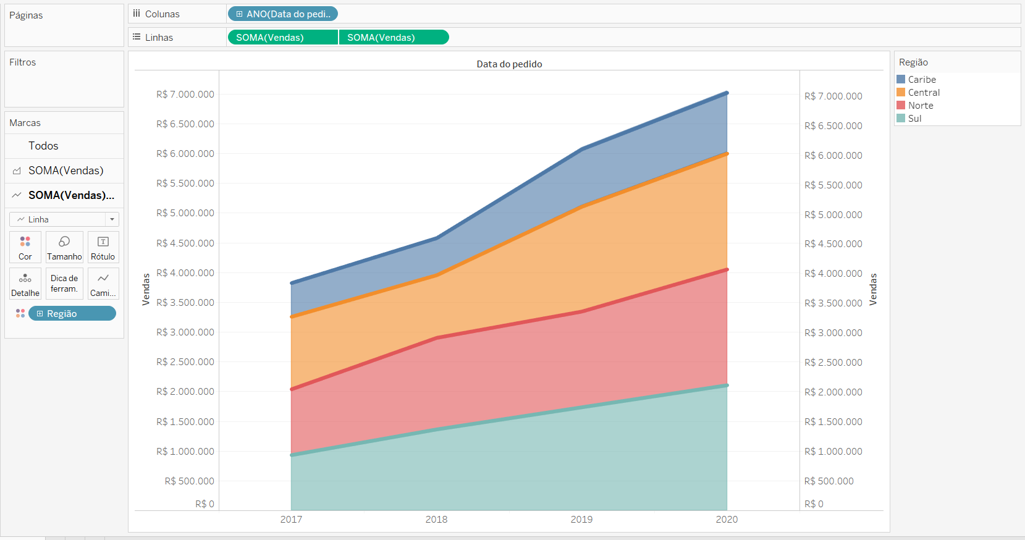Viewport: 1025px width, 540px height.
Task: Click the right Vendas axis title
Action: tap(873, 289)
